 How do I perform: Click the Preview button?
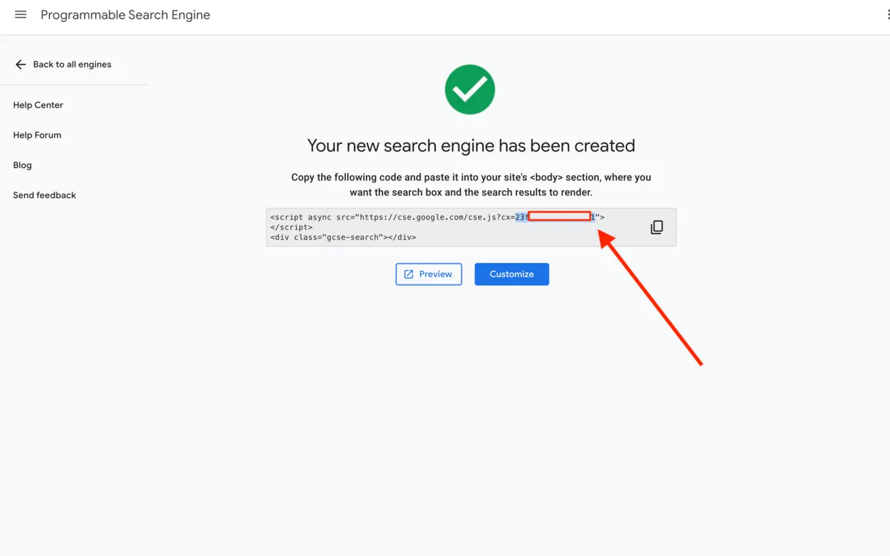point(428,274)
